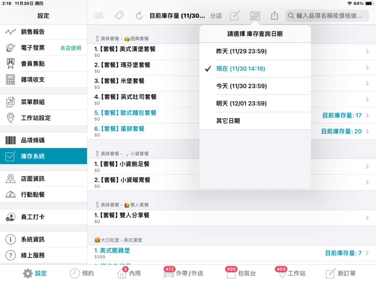Tap the 庫存系統 checkbox icon

(11, 156)
